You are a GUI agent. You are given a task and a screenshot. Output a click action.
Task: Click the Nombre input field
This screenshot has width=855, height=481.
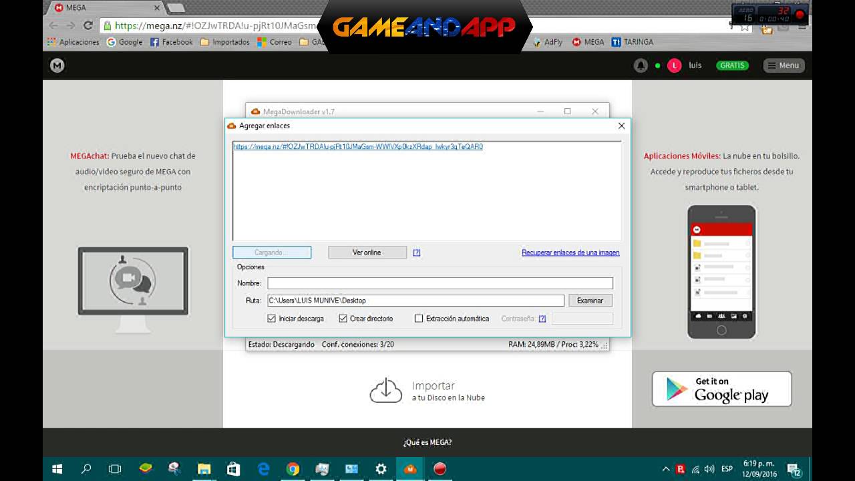[x=440, y=283]
